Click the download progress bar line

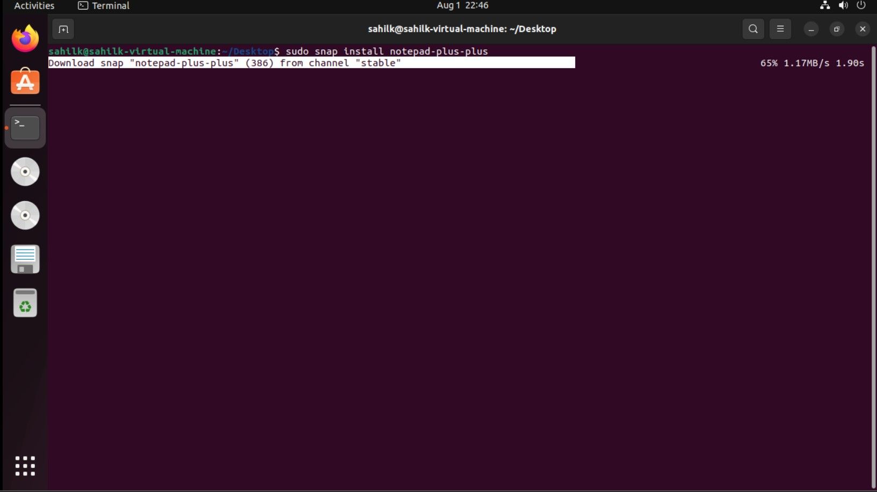point(311,63)
